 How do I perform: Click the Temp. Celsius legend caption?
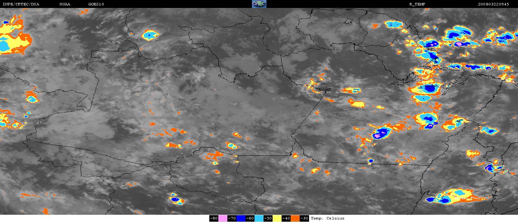(x=328, y=218)
